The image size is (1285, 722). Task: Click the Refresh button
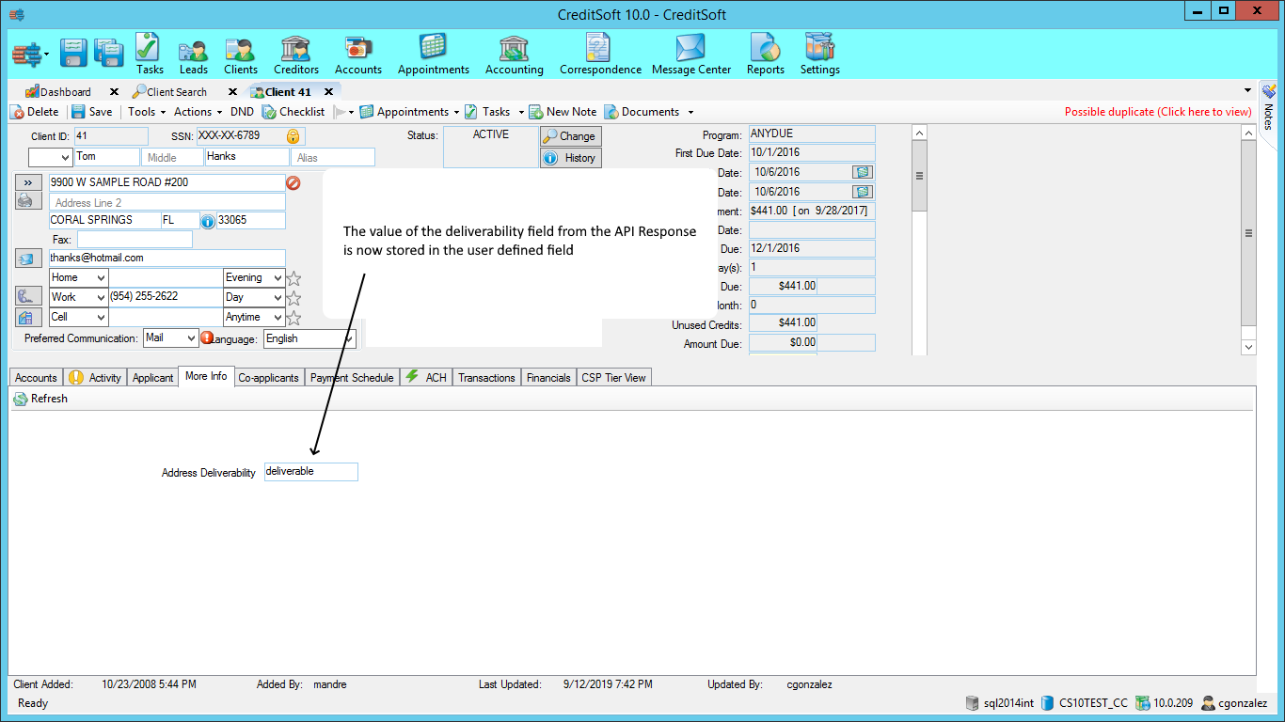pos(40,399)
